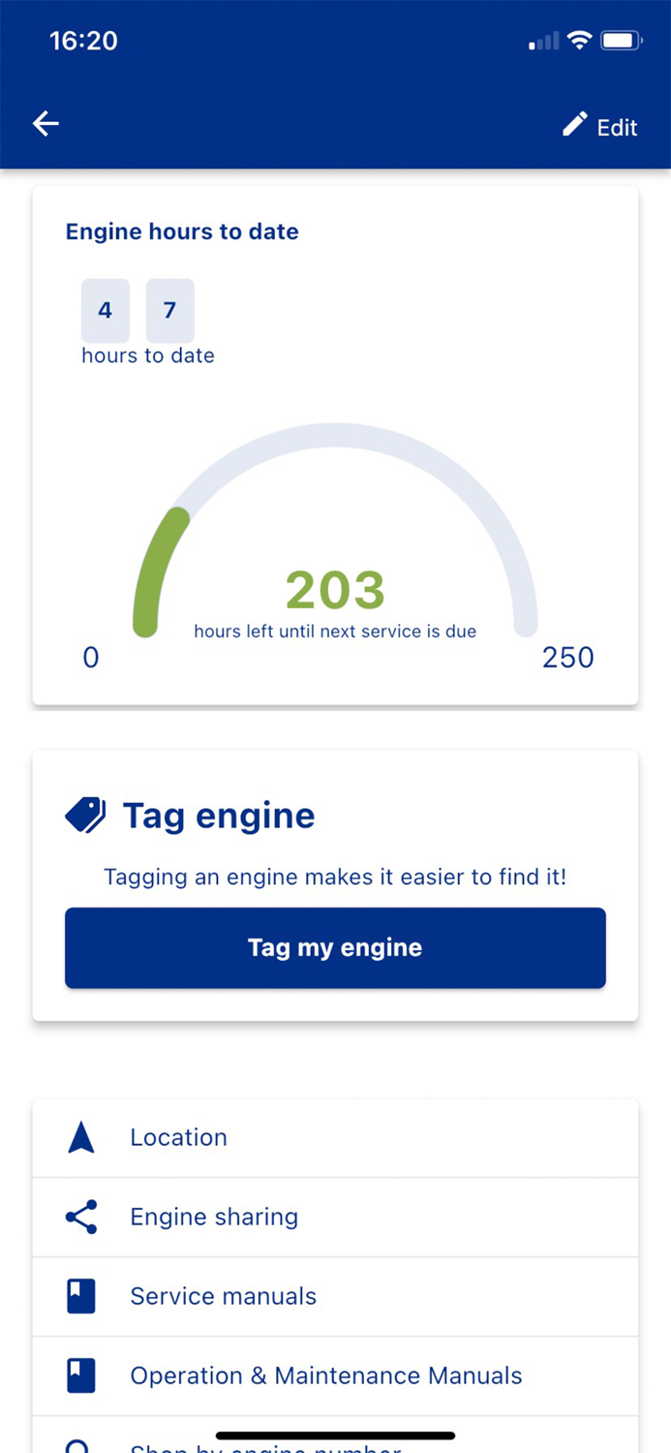
Task: Tap the Engine sharing share icon
Action: [81, 1217]
